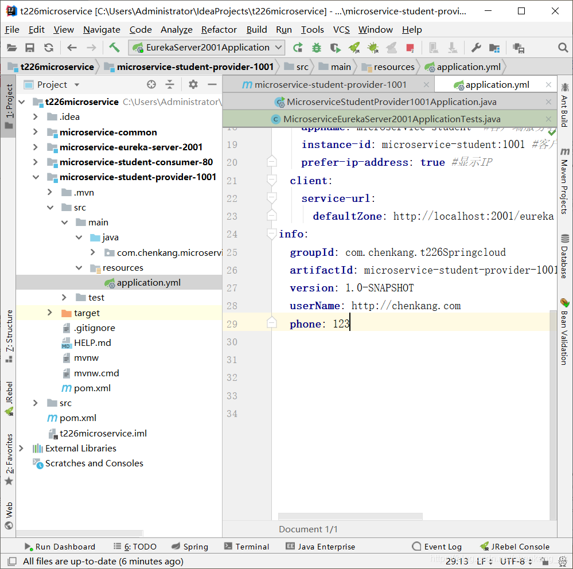The height and width of the screenshot is (569, 573).
Task: Close application.yml editor tab
Action: (x=548, y=85)
